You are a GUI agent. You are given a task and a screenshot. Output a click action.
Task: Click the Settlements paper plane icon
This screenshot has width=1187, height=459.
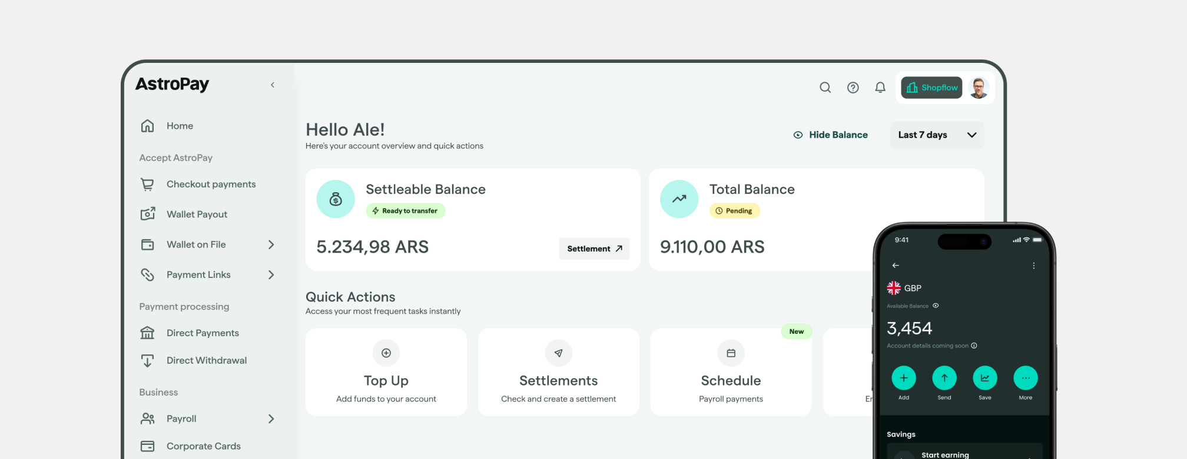coord(559,353)
